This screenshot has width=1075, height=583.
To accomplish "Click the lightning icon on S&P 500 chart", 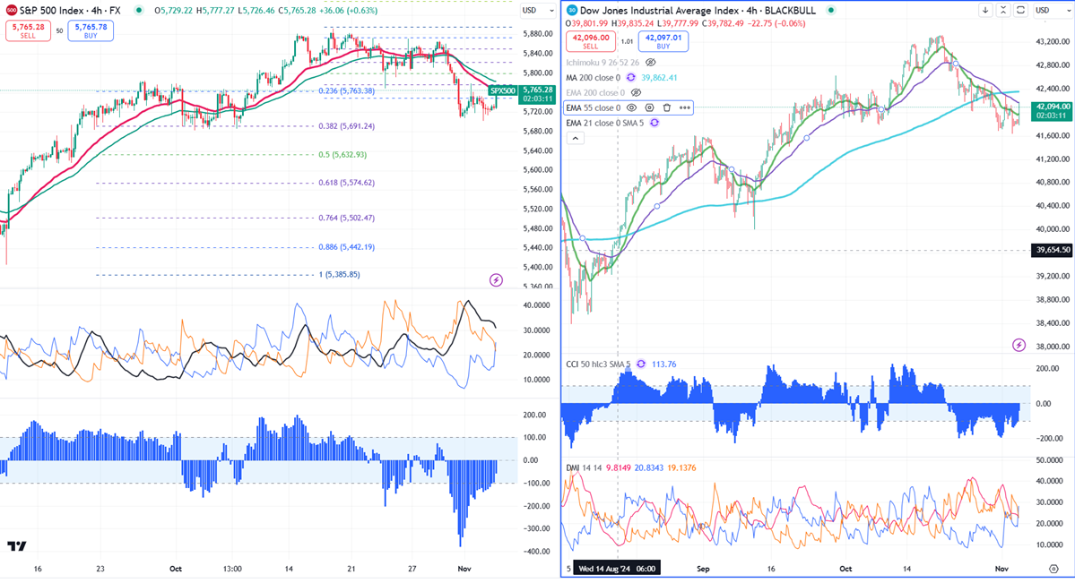I will pos(496,279).
